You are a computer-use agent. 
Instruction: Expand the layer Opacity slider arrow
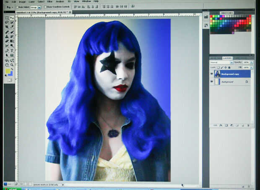point(252,62)
